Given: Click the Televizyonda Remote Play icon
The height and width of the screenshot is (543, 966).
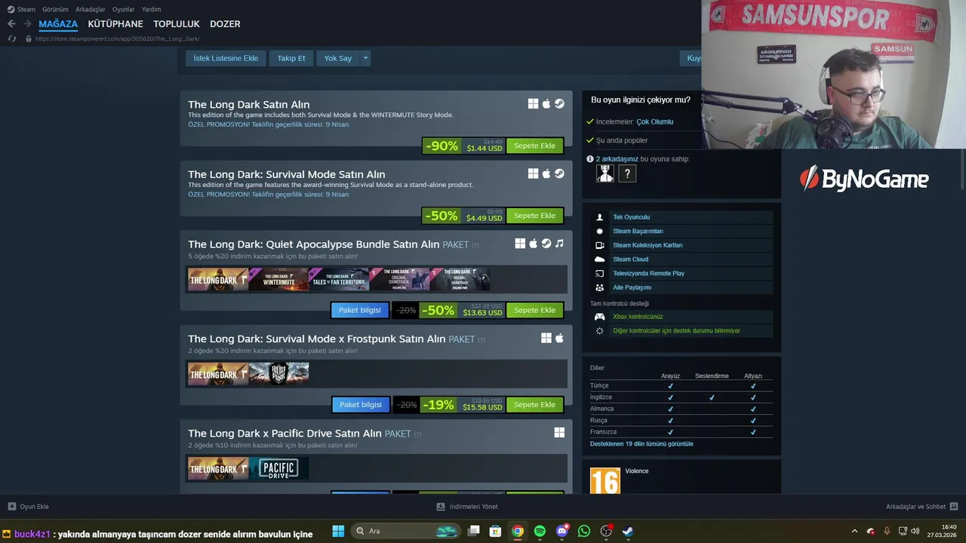Looking at the screenshot, I should click(x=600, y=273).
